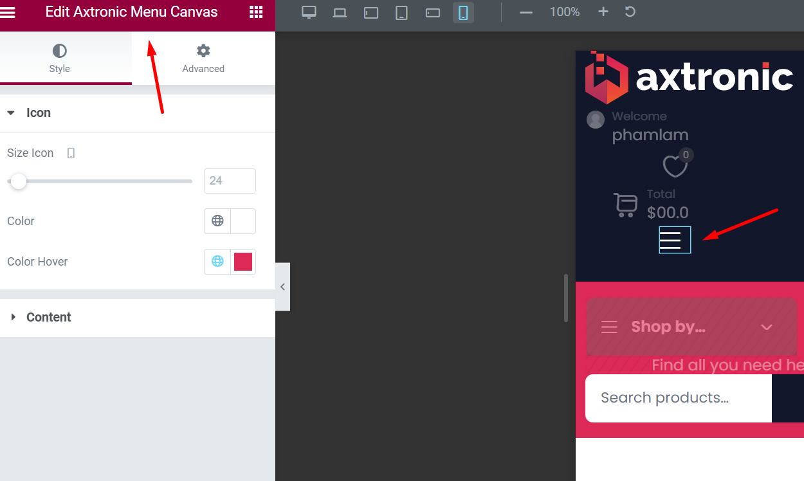Open the widgets grid panel icon
Screen dimensions: 804x481
(x=256, y=12)
